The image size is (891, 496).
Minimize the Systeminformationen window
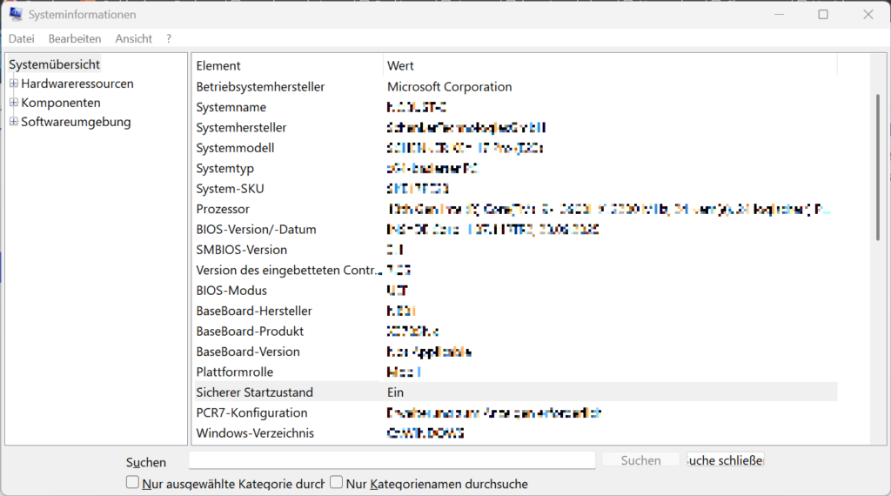[779, 14]
